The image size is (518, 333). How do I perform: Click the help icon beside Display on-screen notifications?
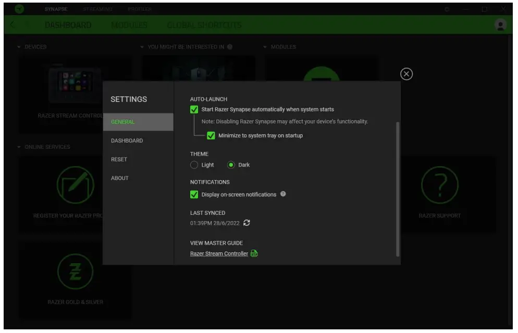tap(283, 194)
